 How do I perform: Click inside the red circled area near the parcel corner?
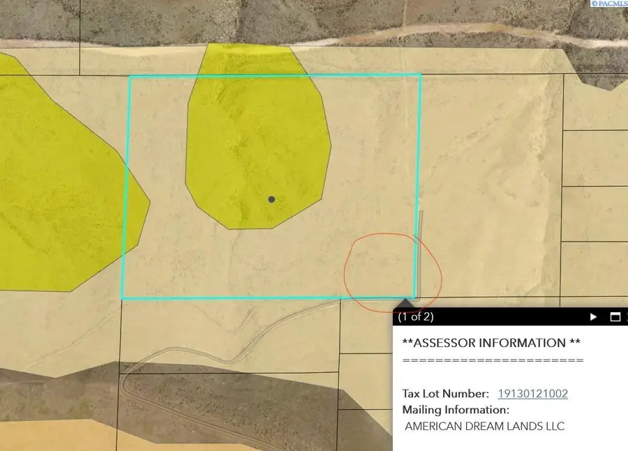(394, 272)
